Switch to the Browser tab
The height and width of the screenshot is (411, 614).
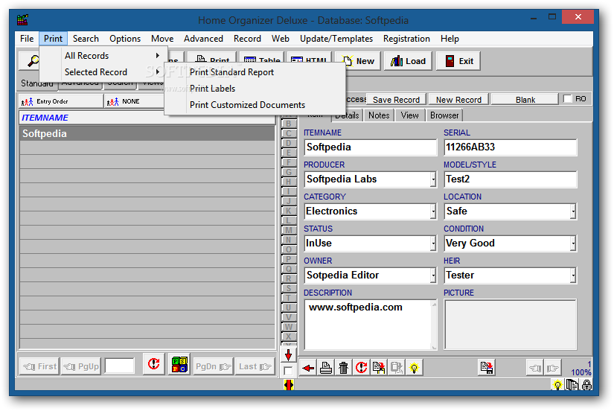coord(444,115)
